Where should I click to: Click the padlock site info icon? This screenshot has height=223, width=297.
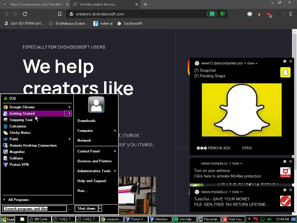pos(71,14)
